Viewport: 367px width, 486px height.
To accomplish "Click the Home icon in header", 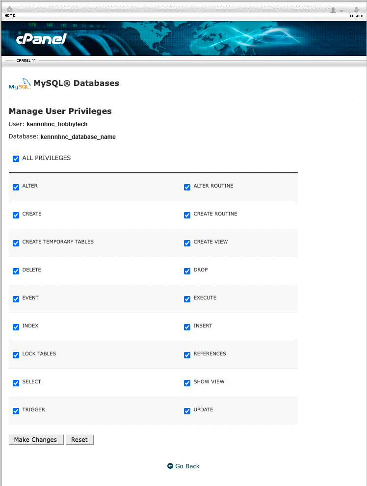I will [9, 9].
